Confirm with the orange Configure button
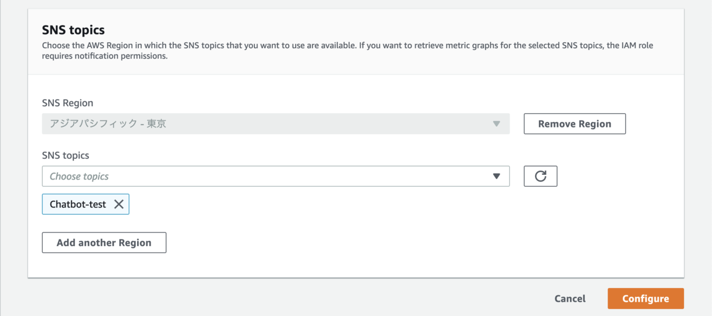This screenshot has width=712, height=316. [646, 299]
